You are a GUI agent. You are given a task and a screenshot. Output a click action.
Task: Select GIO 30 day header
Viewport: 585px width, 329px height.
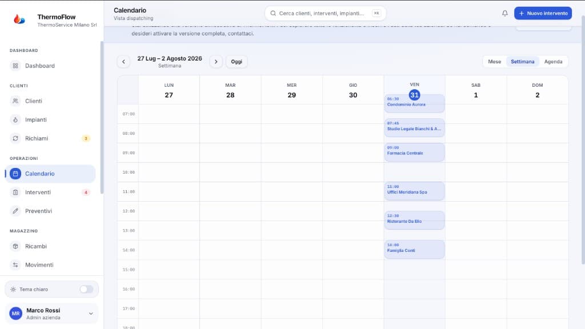point(353,90)
